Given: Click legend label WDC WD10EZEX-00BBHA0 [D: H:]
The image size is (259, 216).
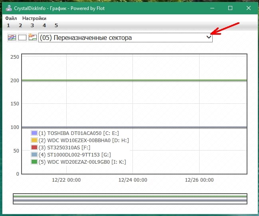Looking at the screenshot, I should pyautogui.click(x=84, y=141).
